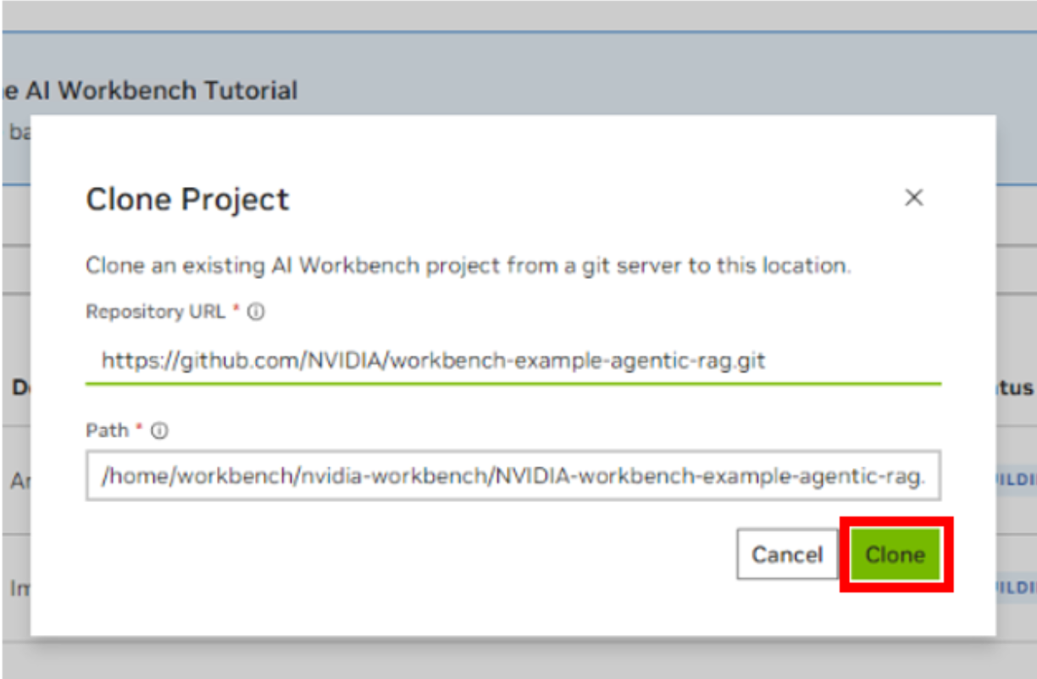Click the Path info icon
This screenshot has height=679, width=1037.
click(x=159, y=431)
